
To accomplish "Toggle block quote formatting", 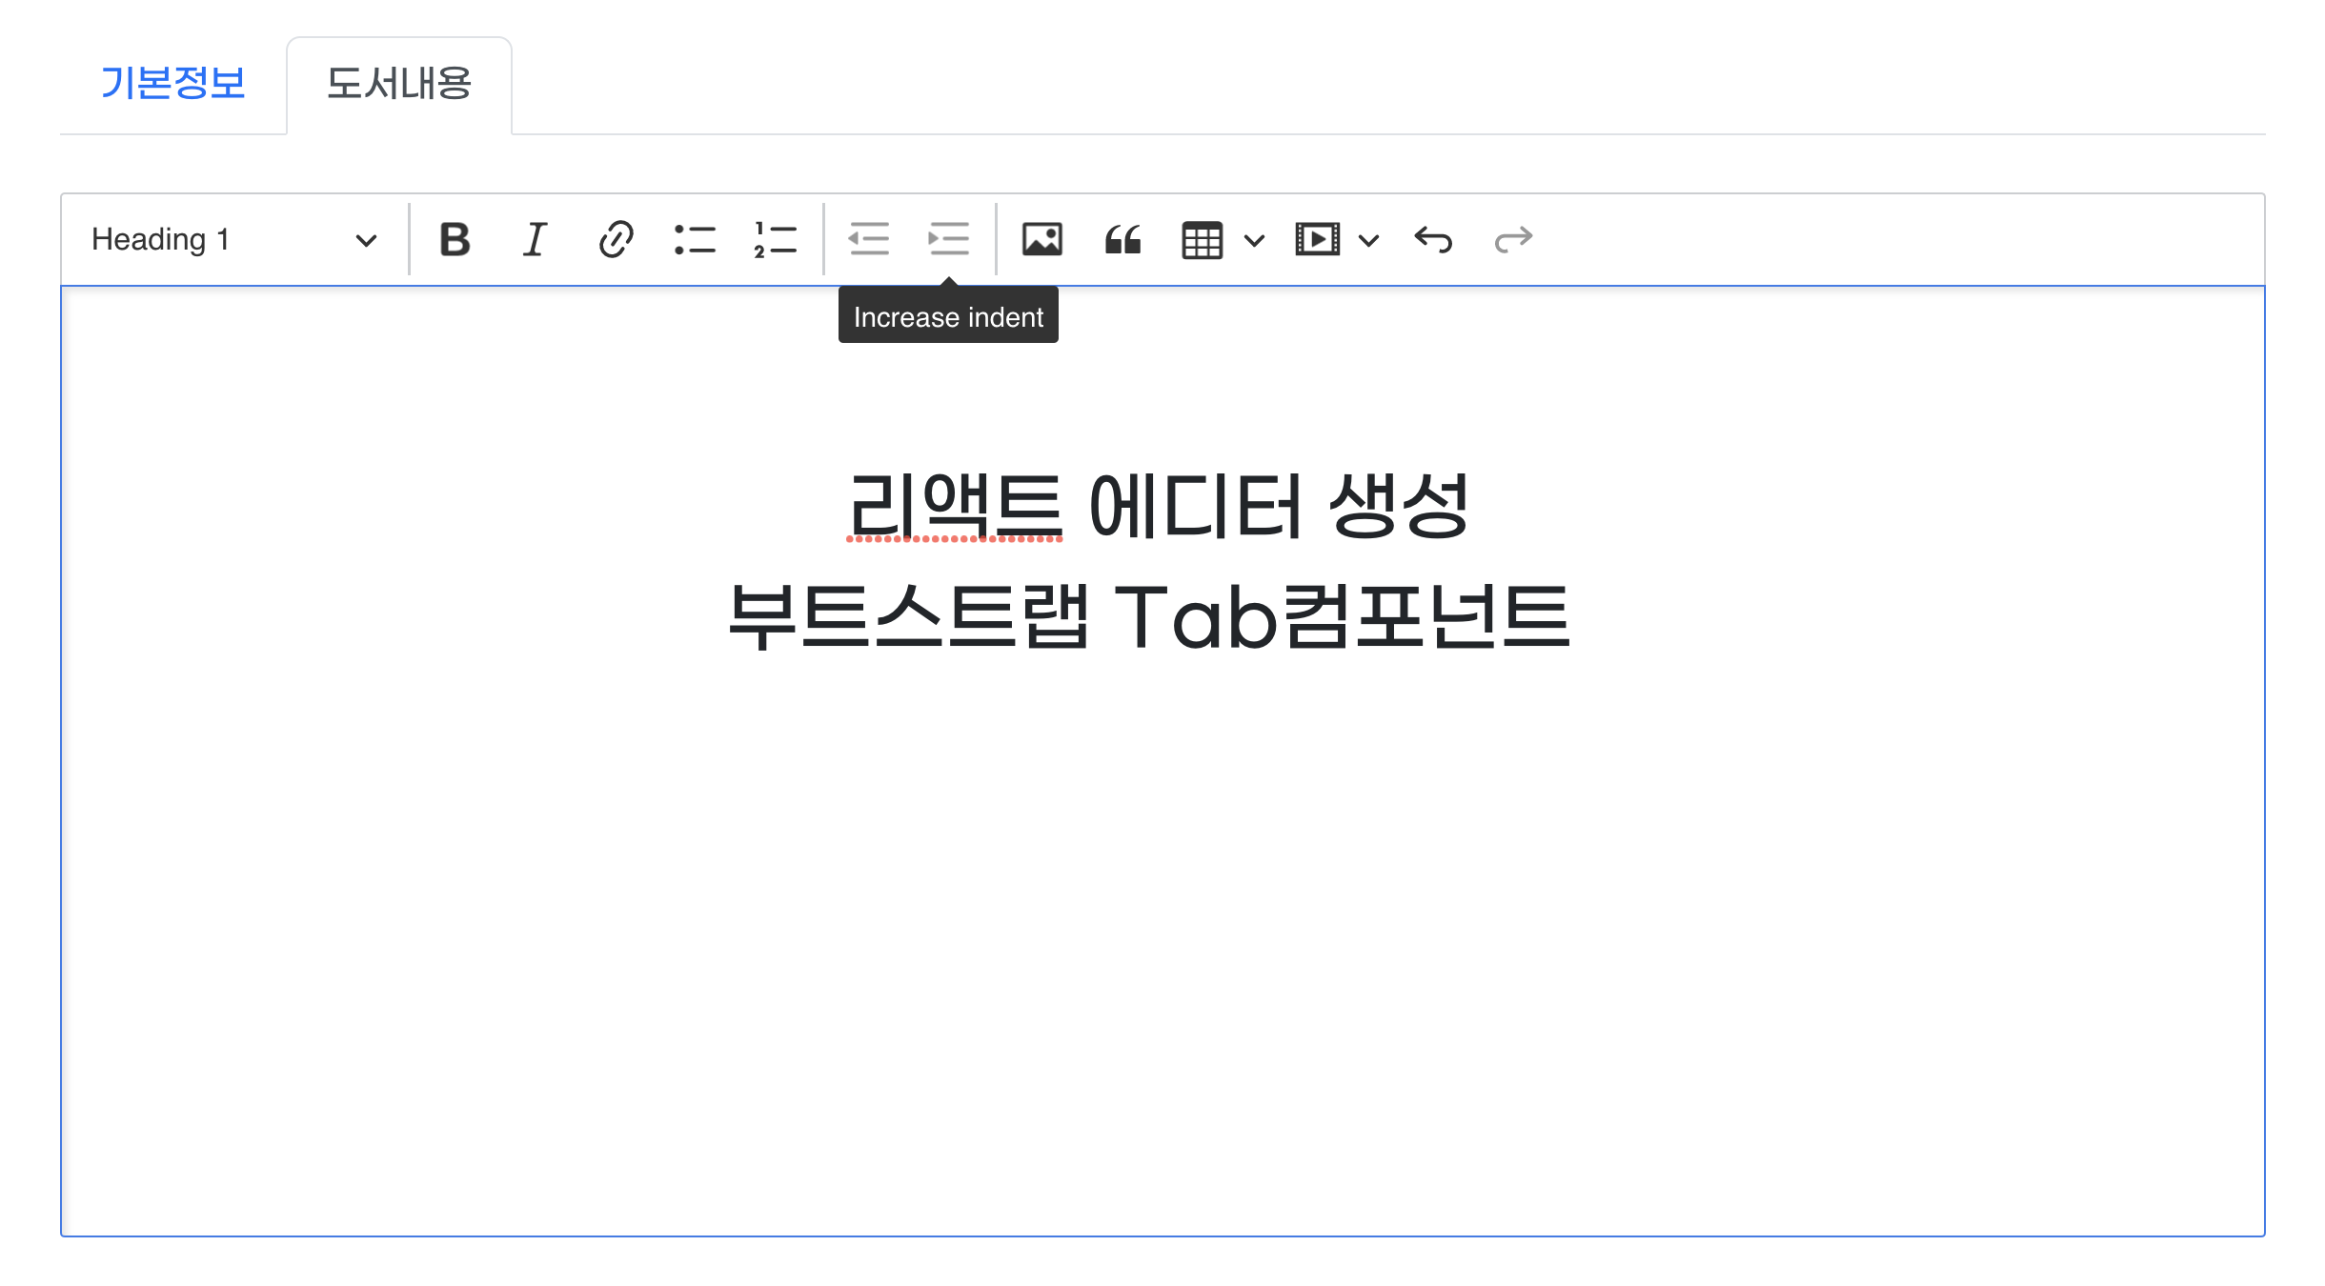I will (x=1122, y=239).
